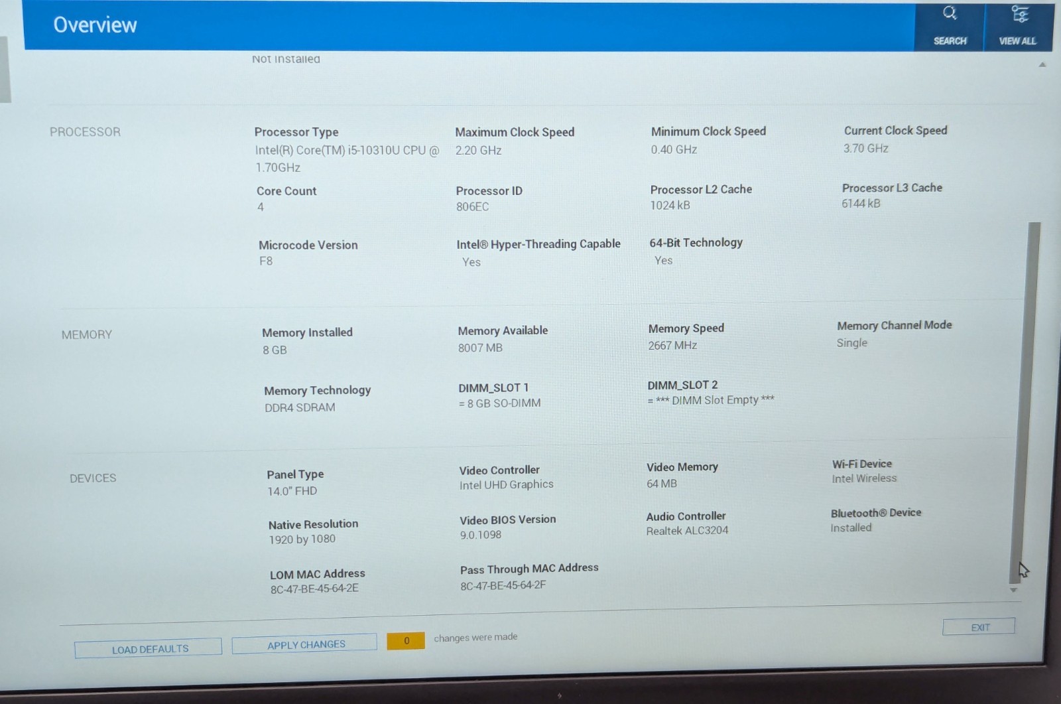Click the DIMM_SLOT 2 Empty value
This screenshot has height=704, width=1061.
[x=711, y=400]
